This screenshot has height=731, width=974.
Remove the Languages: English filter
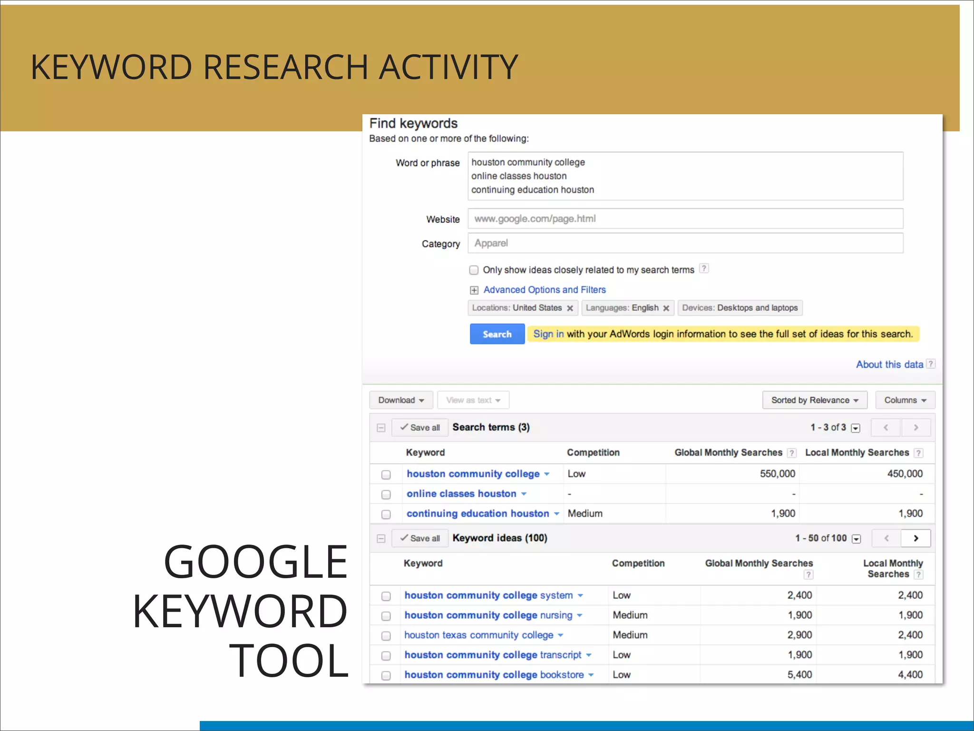[x=666, y=308]
